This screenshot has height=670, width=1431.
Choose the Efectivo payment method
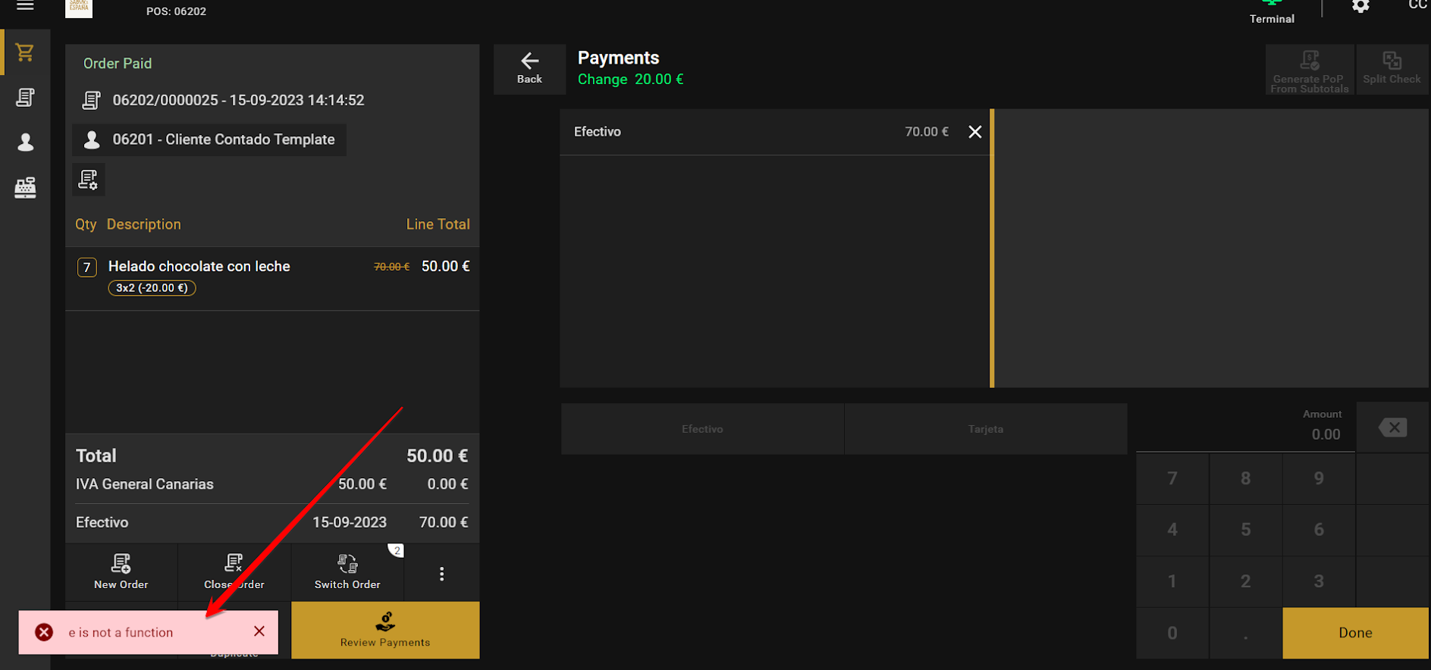tap(702, 429)
